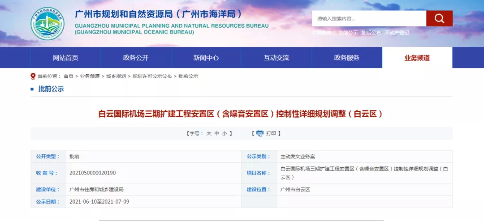This screenshot has height=221, width=484.
Task: Select the 业务频道 navigation tab
Action: pyautogui.click(x=417, y=58)
